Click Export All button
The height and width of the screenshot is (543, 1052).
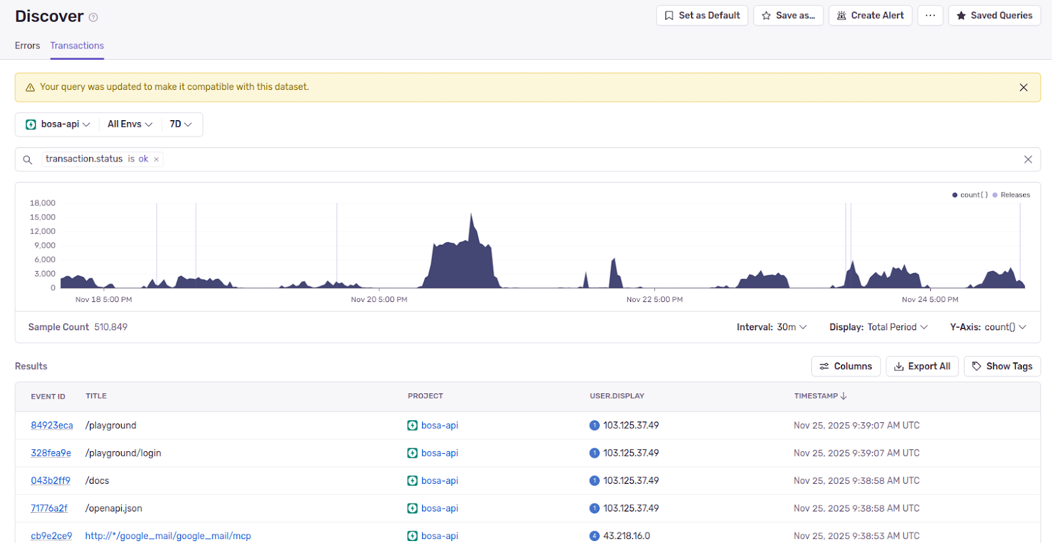pyautogui.click(x=922, y=366)
